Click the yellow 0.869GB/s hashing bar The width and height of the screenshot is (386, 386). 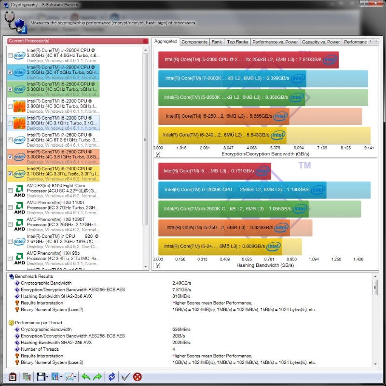tap(220, 247)
